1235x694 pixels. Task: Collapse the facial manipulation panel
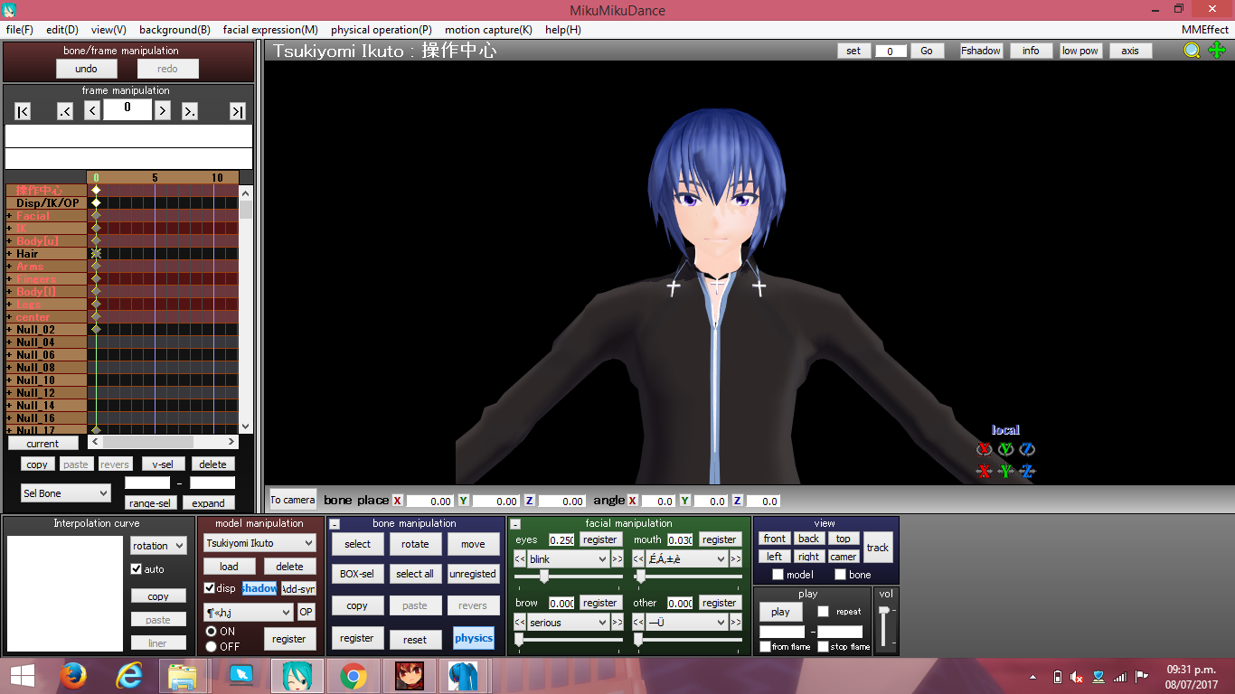[x=515, y=524]
